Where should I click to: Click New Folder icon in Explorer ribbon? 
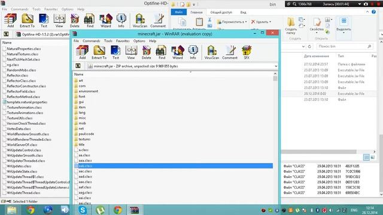[x=291, y=26]
